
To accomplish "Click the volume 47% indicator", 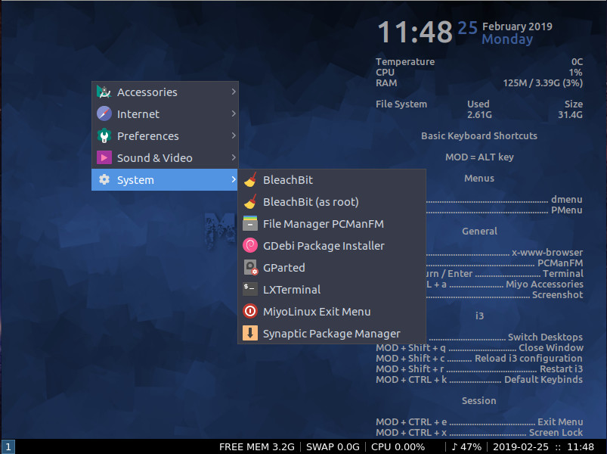I will (x=466, y=446).
